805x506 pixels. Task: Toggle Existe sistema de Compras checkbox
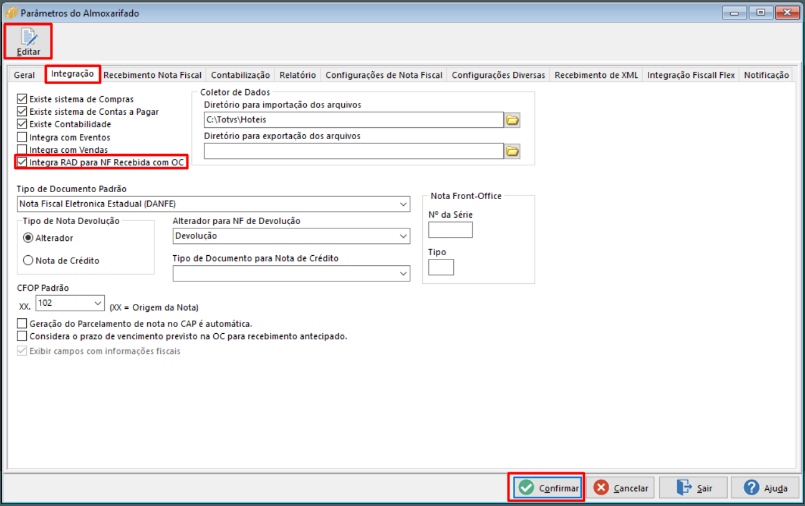pos(22,99)
